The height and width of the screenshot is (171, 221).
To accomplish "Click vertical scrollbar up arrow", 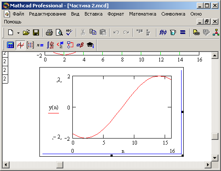I will tap(214, 55).
